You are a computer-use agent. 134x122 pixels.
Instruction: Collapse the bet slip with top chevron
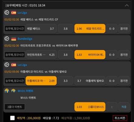[x=127, y=5]
